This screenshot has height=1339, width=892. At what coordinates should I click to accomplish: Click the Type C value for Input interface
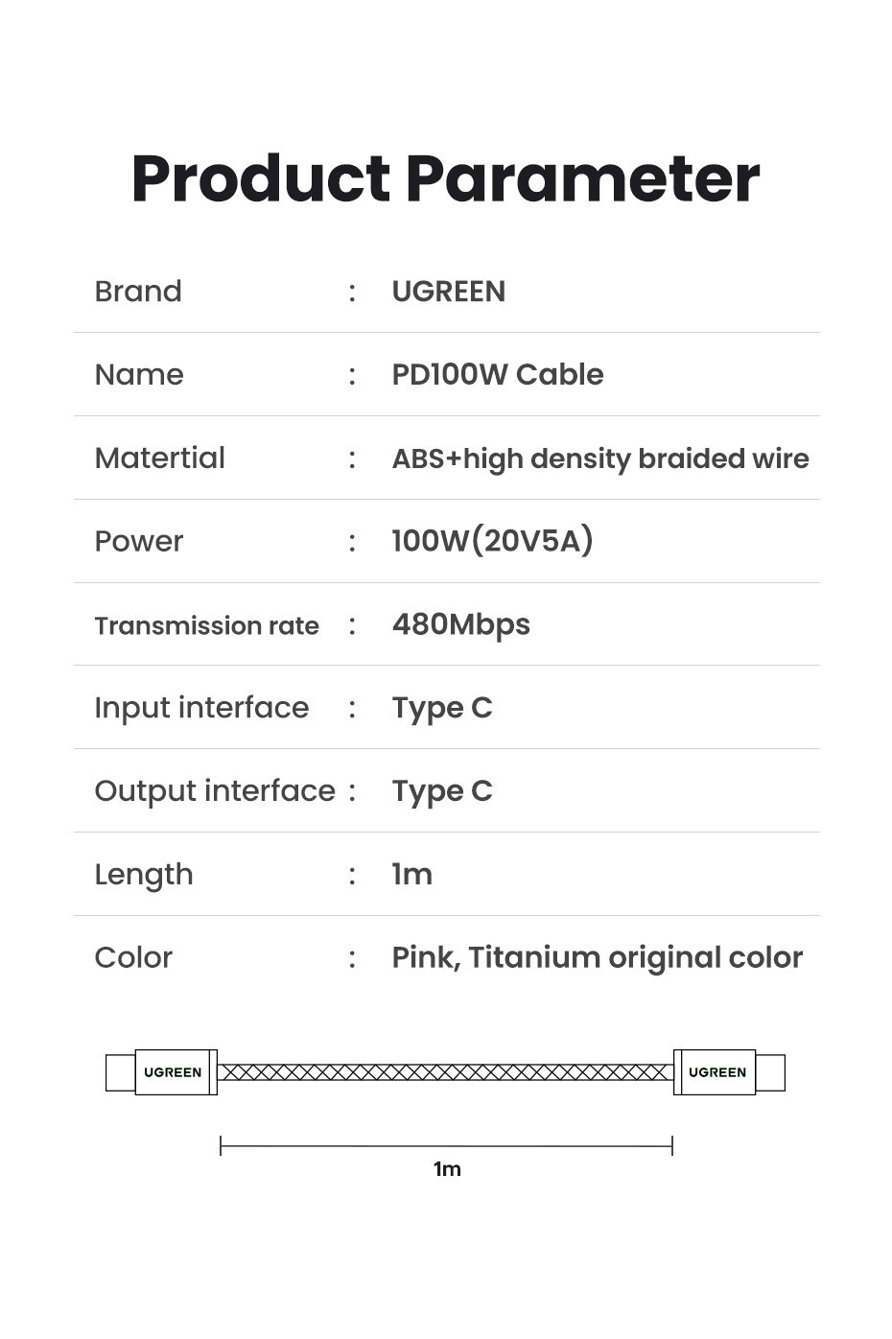[442, 708]
